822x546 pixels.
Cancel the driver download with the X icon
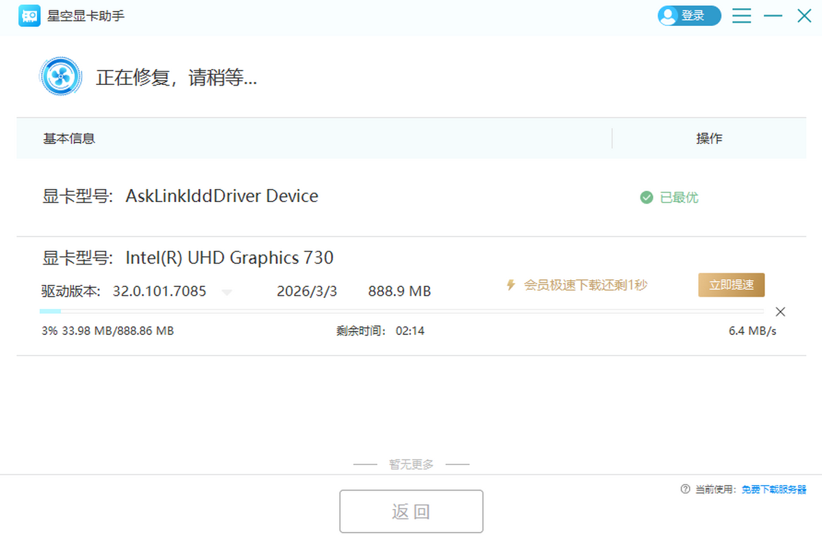click(780, 312)
